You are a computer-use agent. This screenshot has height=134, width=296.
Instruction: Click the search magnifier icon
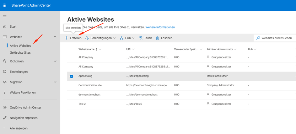click(x=258, y=38)
